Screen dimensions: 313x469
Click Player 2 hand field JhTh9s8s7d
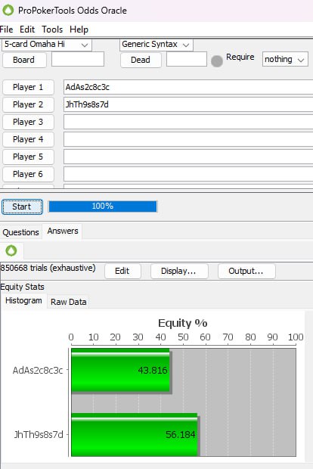point(188,104)
